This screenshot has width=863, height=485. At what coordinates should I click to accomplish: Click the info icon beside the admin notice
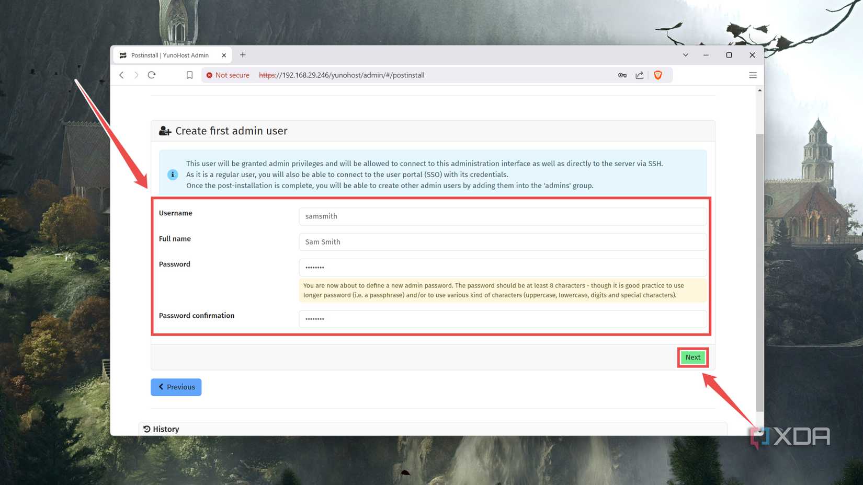click(x=173, y=175)
